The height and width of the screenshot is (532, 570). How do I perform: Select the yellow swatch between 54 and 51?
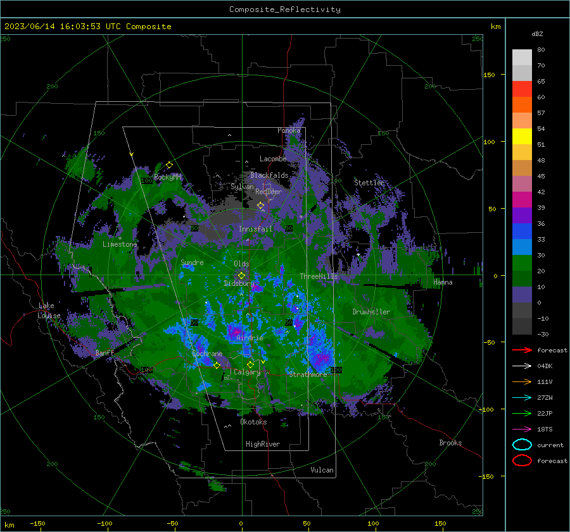point(522,136)
